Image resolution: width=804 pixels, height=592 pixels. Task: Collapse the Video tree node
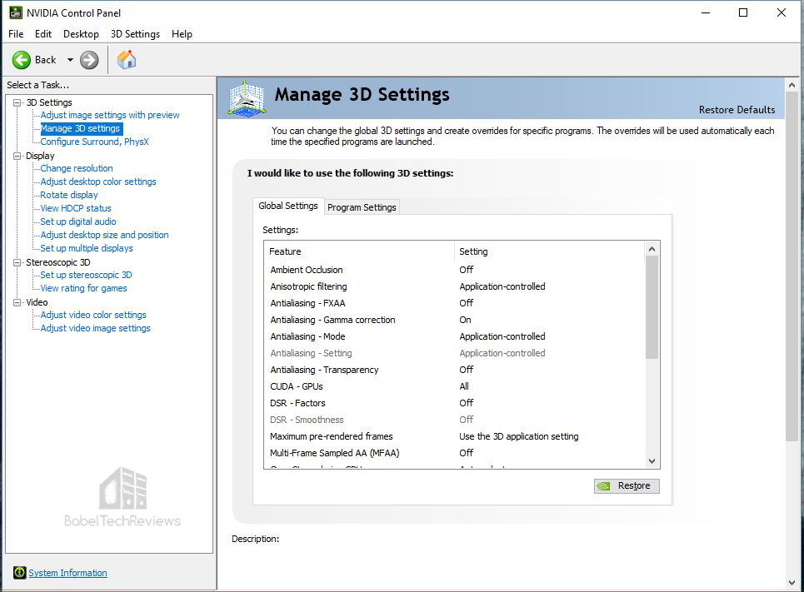click(17, 302)
